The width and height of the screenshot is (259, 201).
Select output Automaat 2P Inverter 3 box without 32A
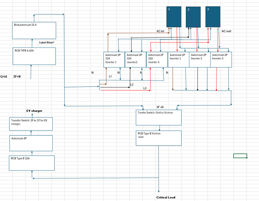click(x=221, y=60)
